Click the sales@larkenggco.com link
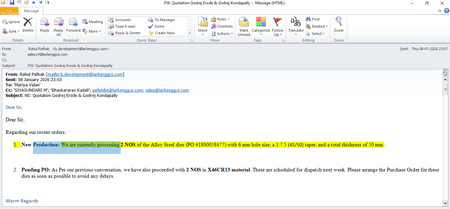 (x=167, y=90)
